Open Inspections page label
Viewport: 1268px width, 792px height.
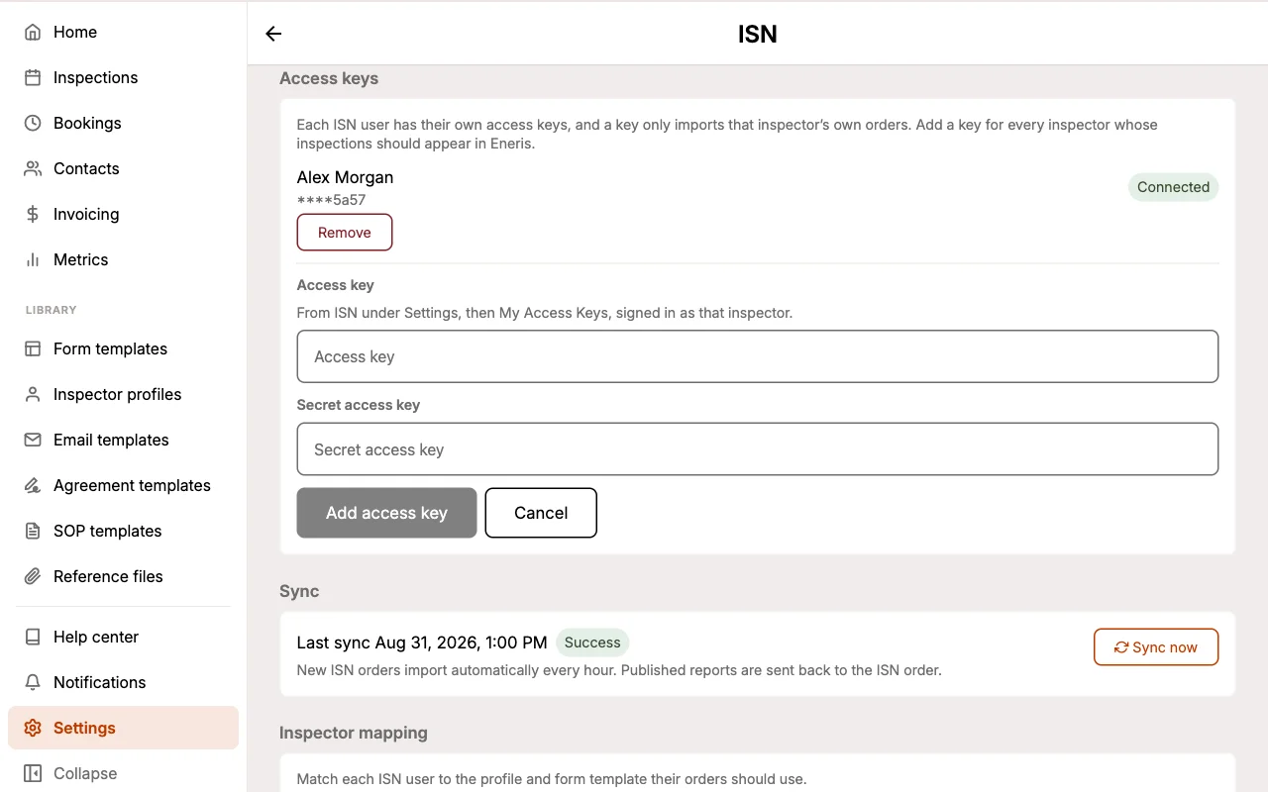pos(95,77)
